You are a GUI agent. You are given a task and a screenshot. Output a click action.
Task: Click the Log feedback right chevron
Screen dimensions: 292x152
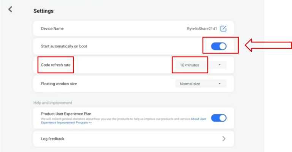pos(224,139)
